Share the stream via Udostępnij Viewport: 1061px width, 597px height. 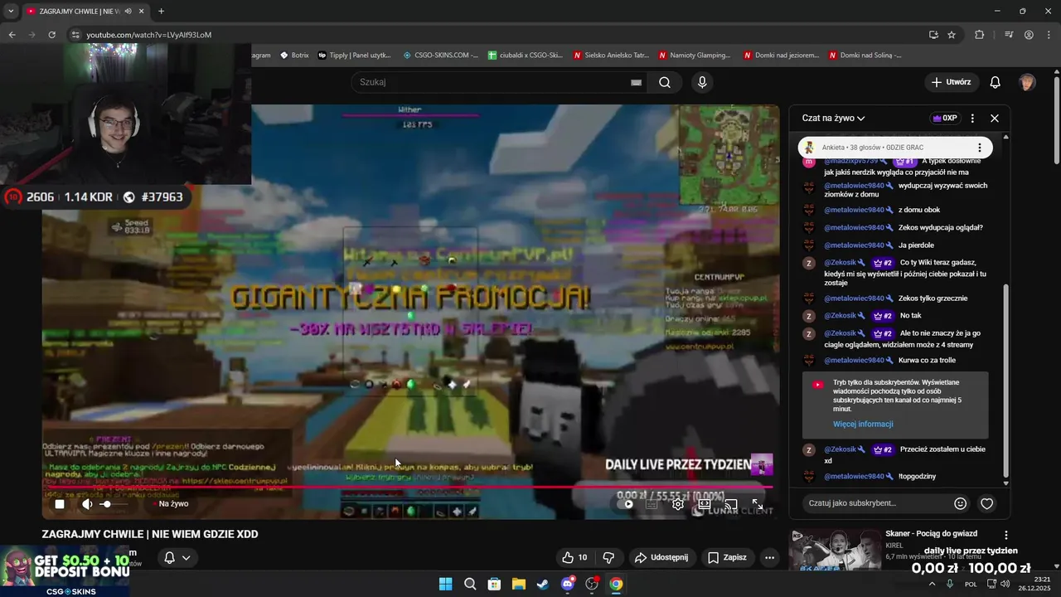tap(661, 557)
